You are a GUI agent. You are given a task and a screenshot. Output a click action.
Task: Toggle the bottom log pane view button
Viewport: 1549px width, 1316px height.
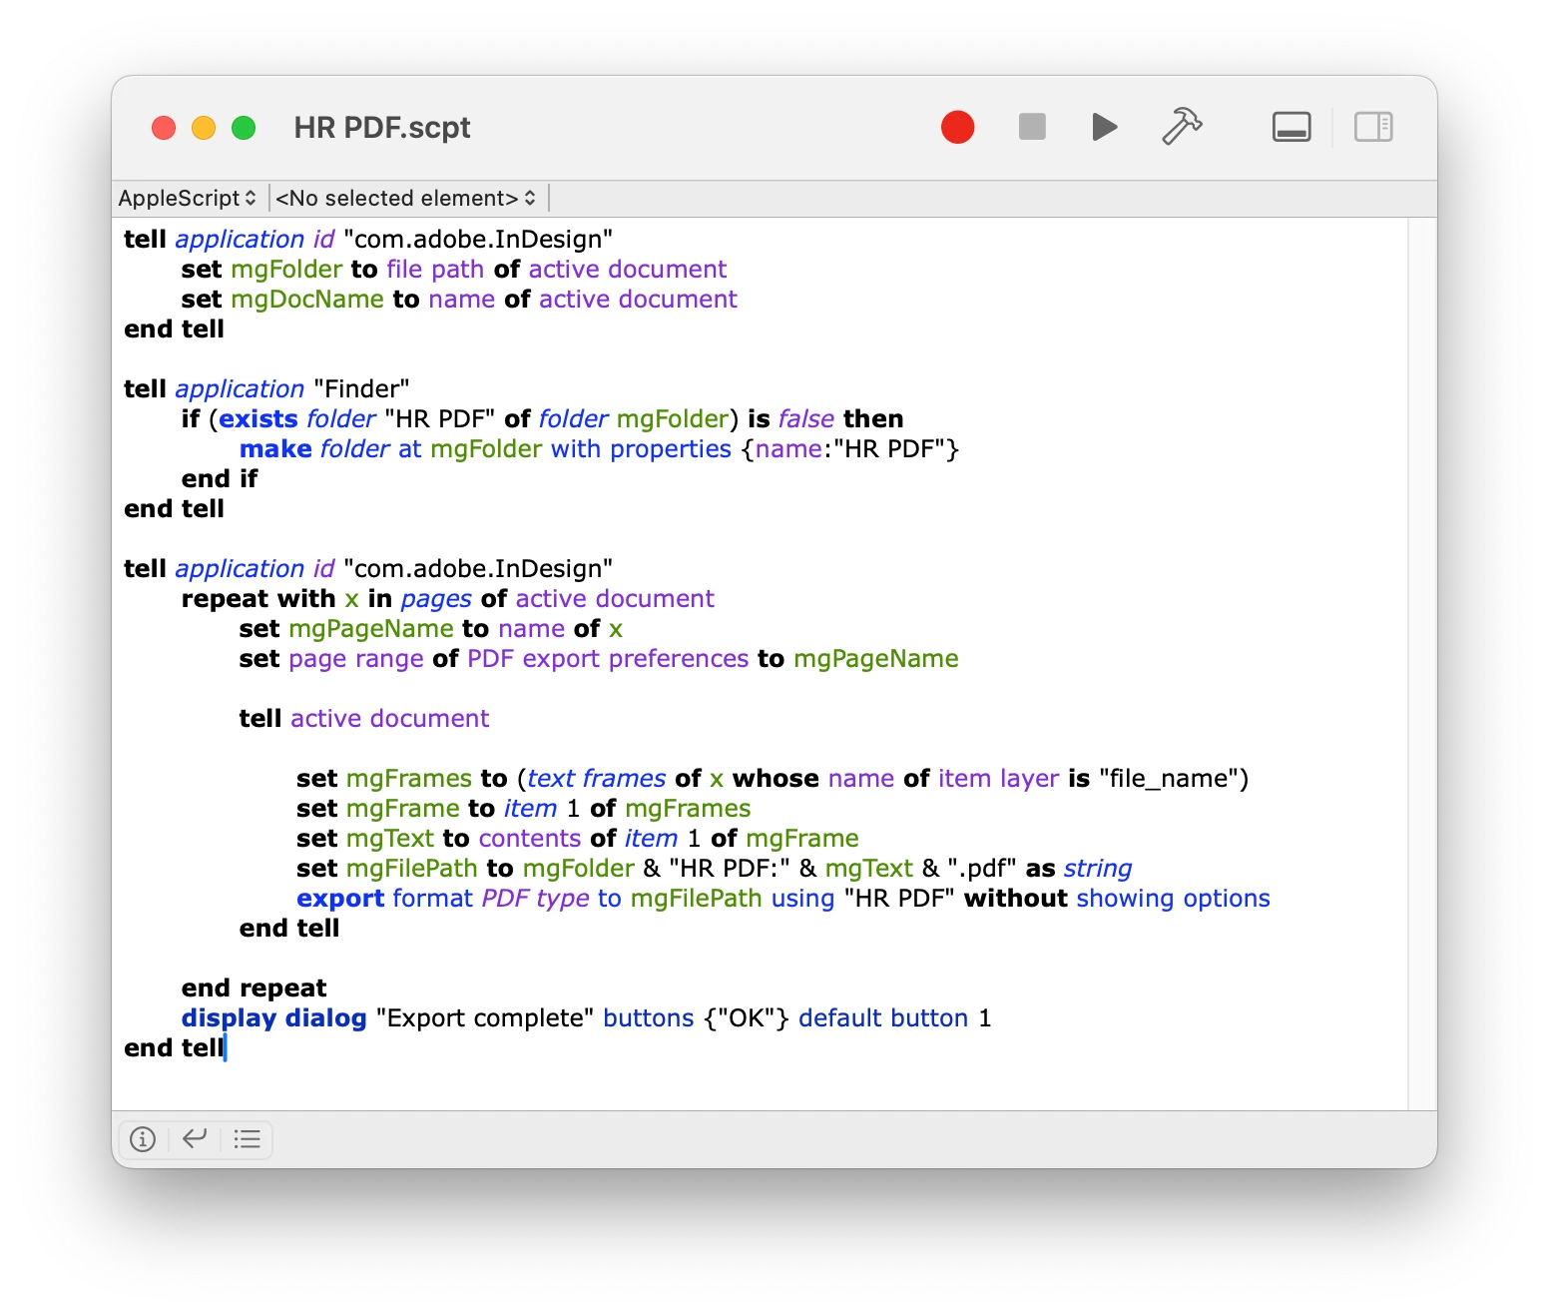(1291, 127)
